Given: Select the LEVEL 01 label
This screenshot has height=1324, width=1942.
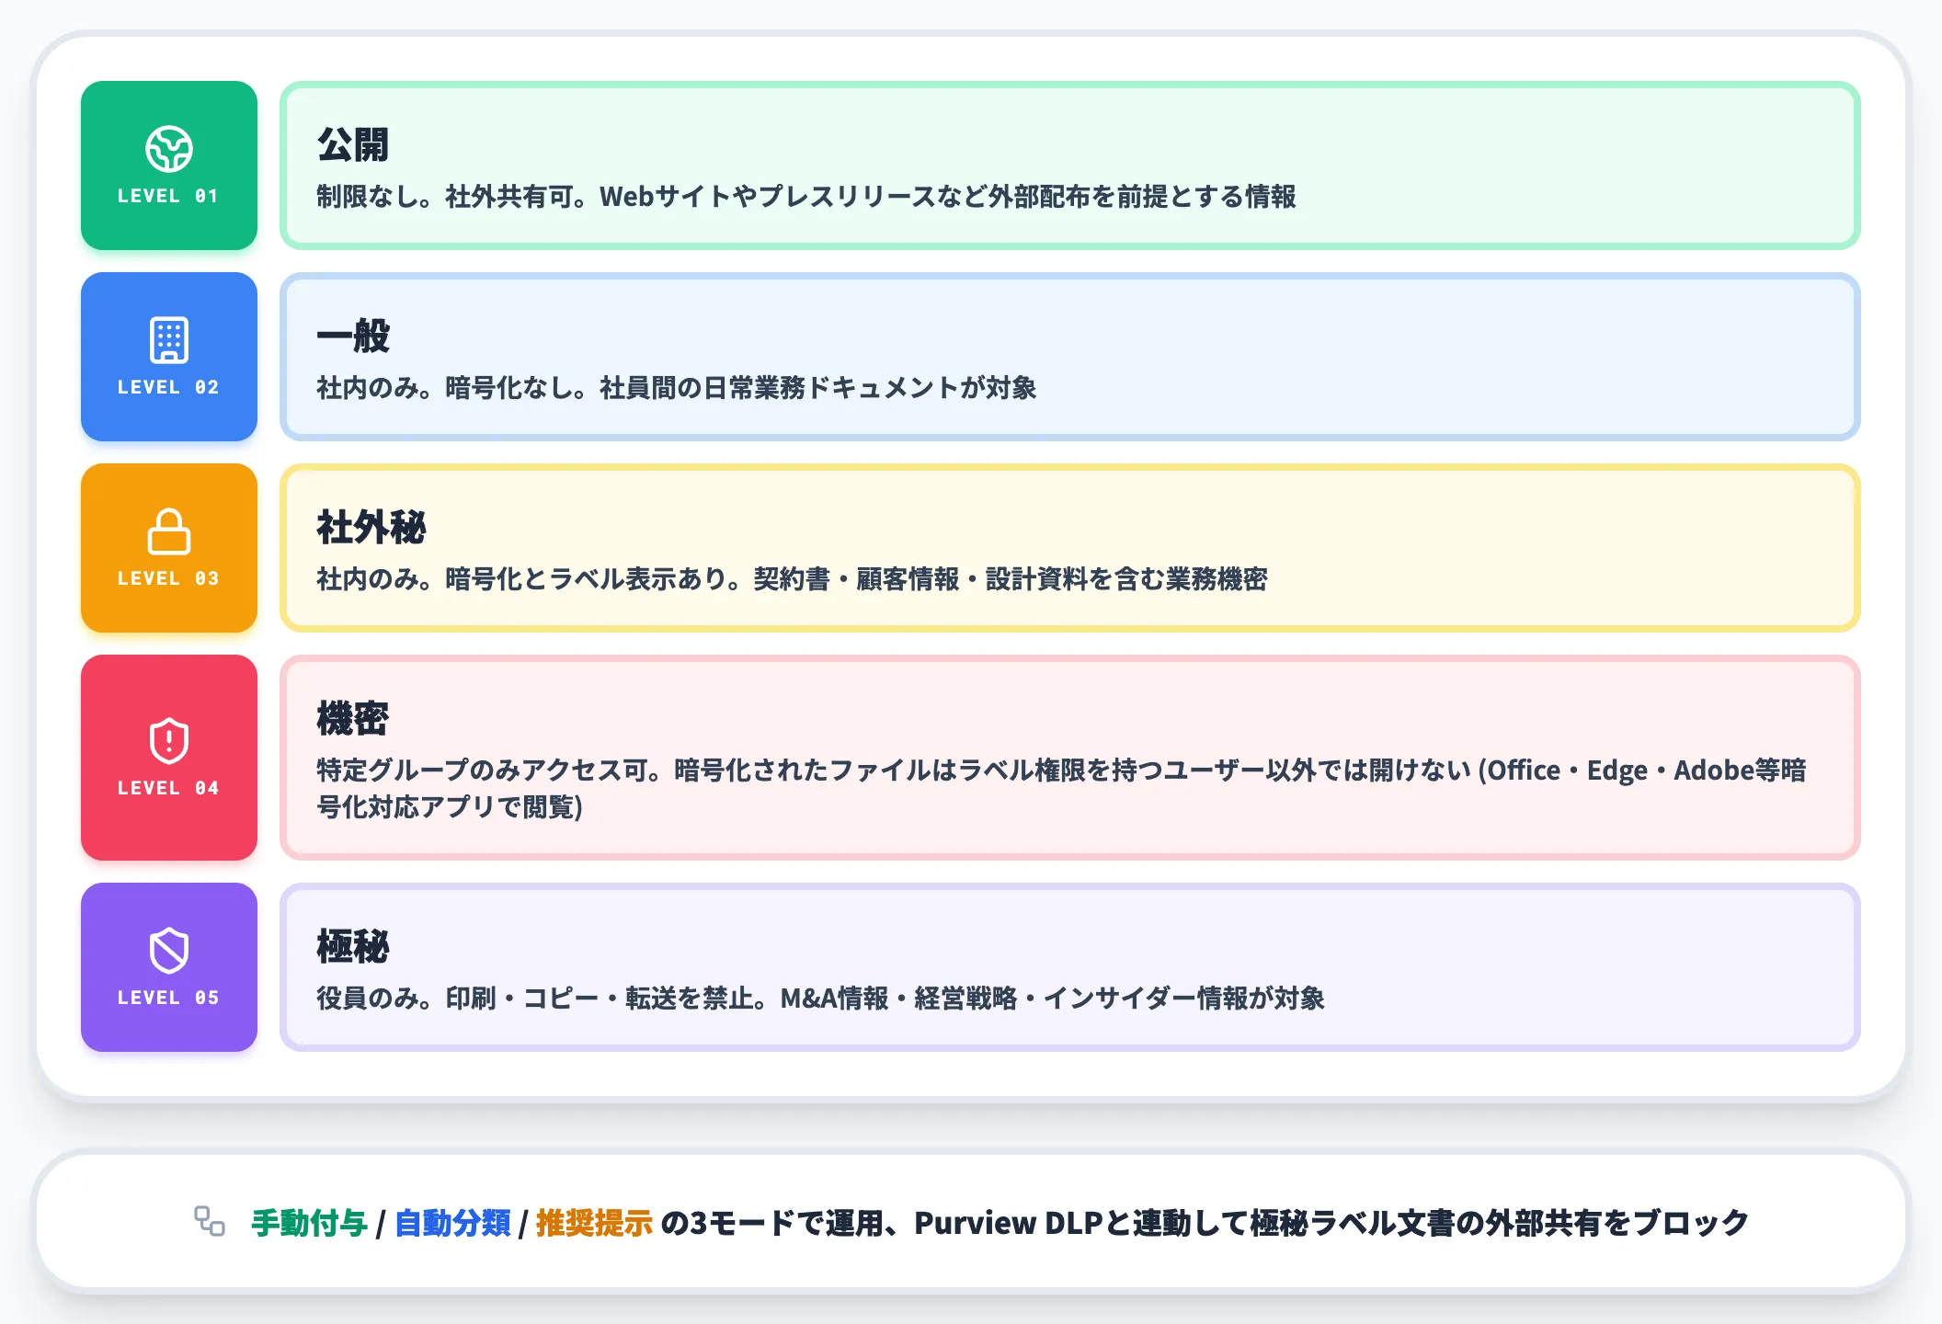Looking at the screenshot, I should pos(168,196).
